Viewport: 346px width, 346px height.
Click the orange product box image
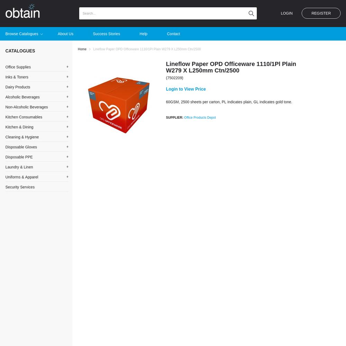point(119,105)
